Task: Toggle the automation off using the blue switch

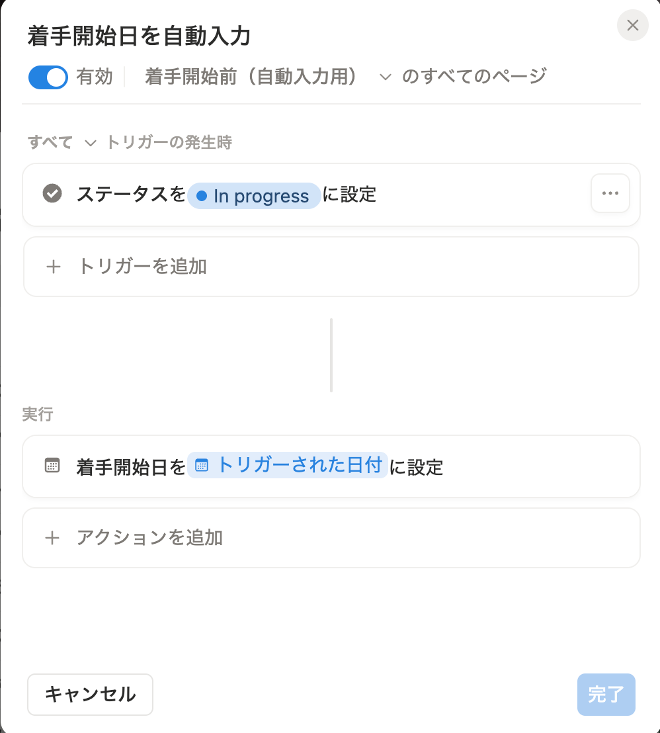Action: click(x=47, y=77)
